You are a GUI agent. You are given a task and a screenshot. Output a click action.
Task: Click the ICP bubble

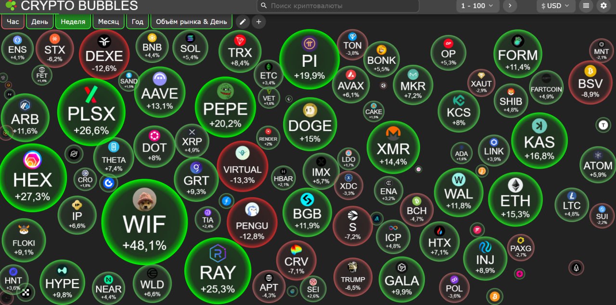point(393,236)
